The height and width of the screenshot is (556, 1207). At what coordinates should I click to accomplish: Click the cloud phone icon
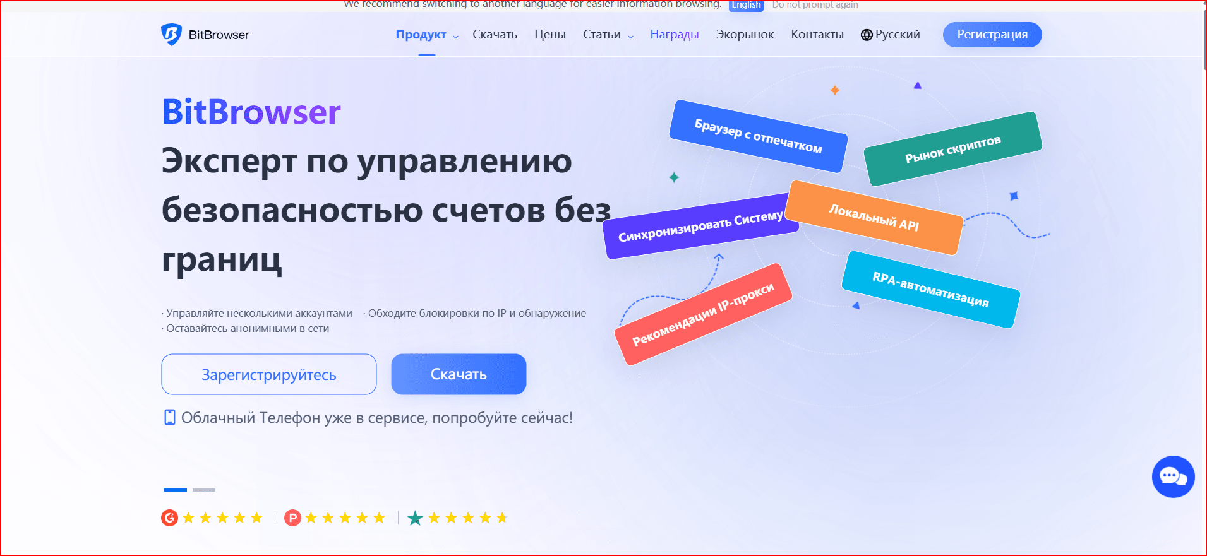pyautogui.click(x=169, y=418)
